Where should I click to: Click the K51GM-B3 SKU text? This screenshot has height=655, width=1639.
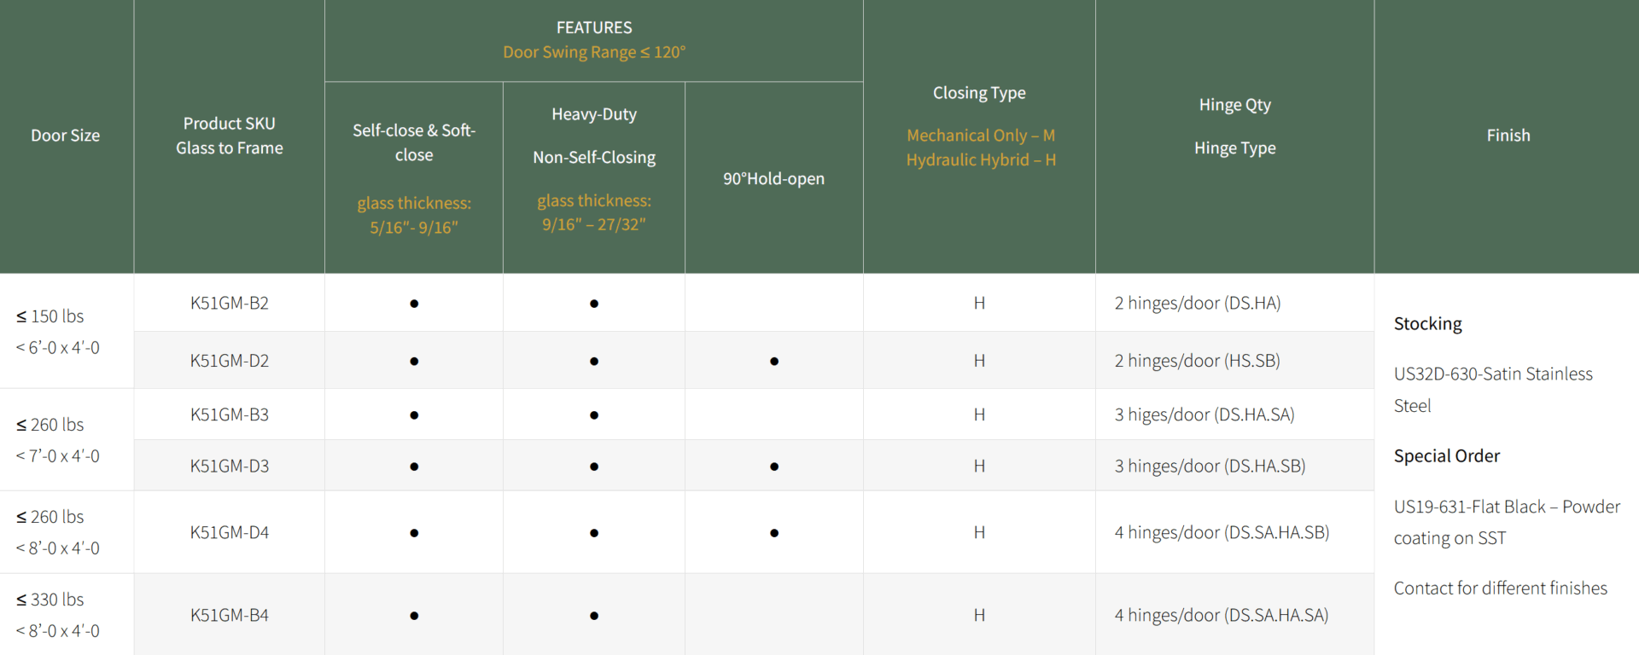pyautogui.click(x=229, y=415)
